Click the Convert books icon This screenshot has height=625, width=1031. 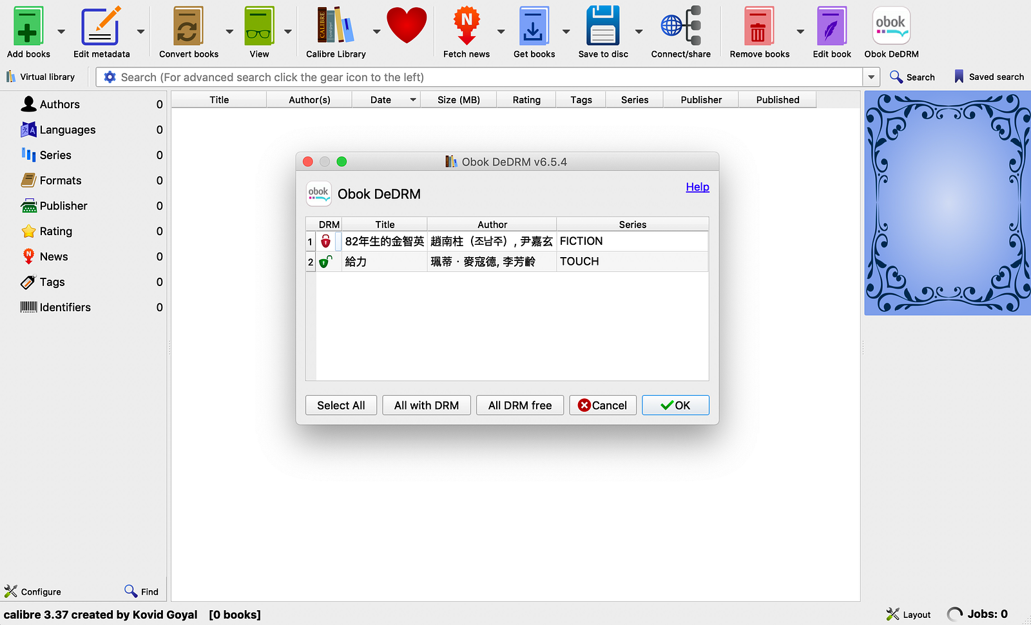pyautogui.click(x=188, y=26)
